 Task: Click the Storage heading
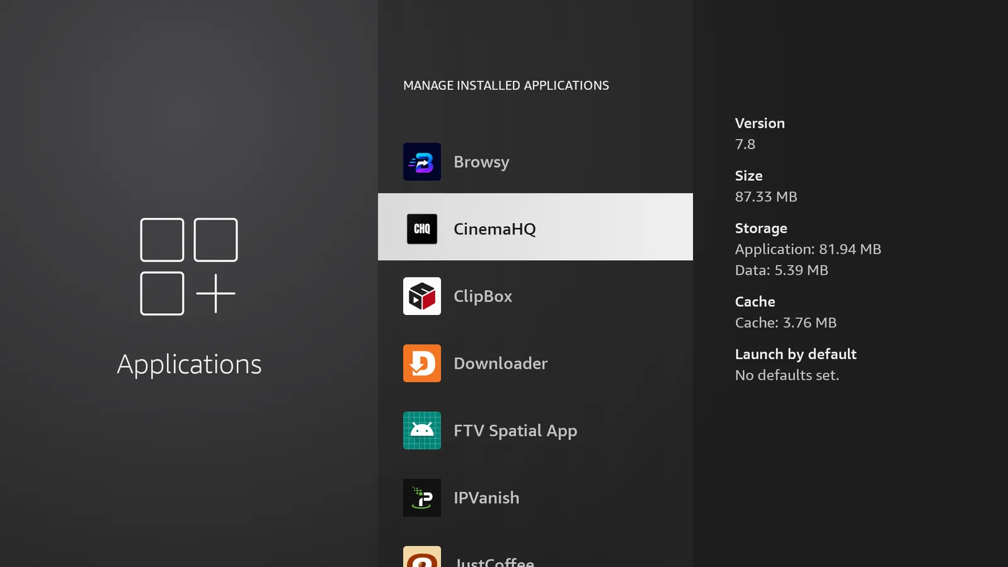point(761,229)
